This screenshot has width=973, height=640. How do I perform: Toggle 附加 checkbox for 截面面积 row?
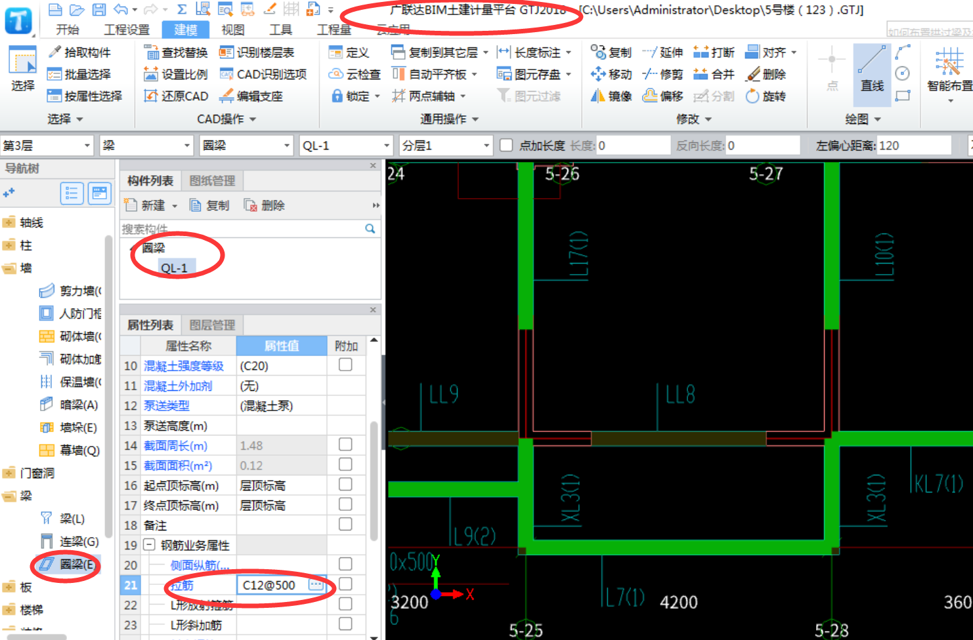tap(345, 464)
